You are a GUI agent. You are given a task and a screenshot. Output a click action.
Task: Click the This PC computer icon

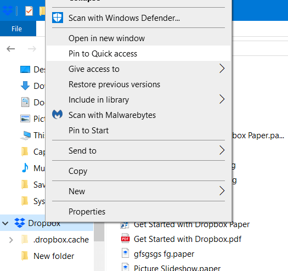pos(25,135)
